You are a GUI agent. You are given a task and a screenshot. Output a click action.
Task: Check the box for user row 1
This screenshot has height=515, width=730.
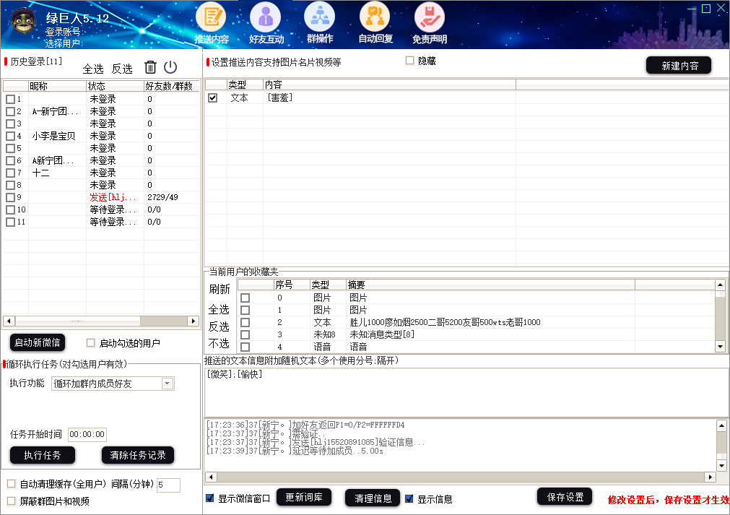(x=10, y=99)
